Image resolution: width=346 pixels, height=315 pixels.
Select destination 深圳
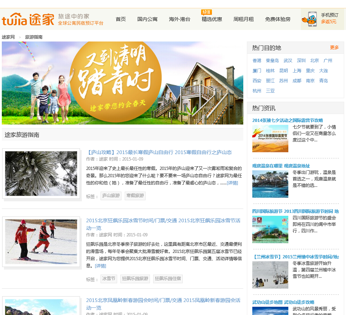tap(301, 61)
